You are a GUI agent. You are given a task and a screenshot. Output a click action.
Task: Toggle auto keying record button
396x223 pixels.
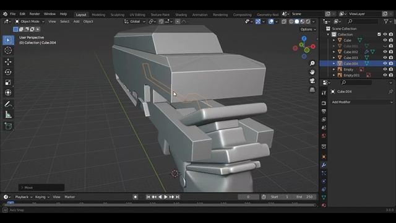[x=136, y=197]
